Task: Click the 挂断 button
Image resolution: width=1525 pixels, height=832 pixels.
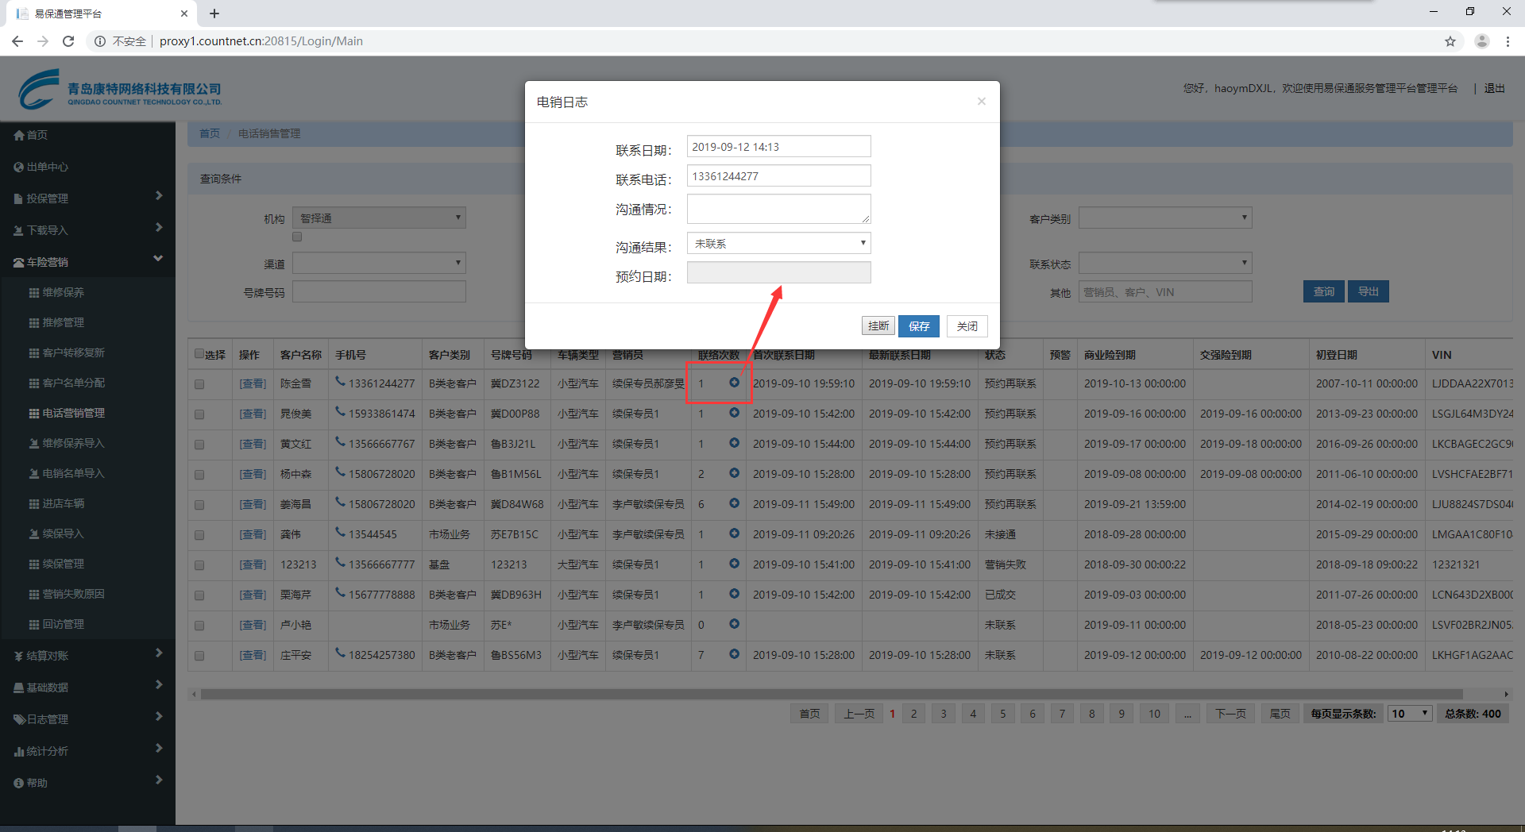Action: click(878, 325)
